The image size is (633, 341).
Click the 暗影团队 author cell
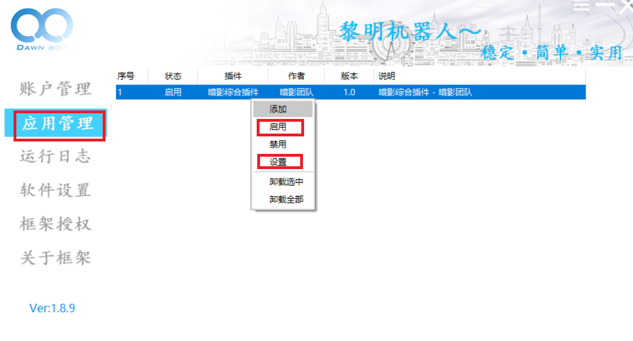pos(296,92)
